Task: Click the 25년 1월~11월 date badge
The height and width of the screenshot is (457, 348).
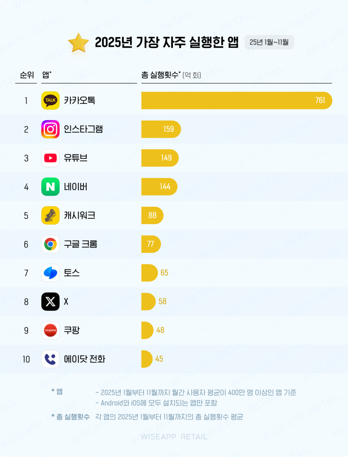Action: pyautogui.click(x=269, y=42)
